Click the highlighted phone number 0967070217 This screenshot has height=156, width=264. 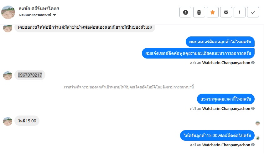(x=30, y=75)
